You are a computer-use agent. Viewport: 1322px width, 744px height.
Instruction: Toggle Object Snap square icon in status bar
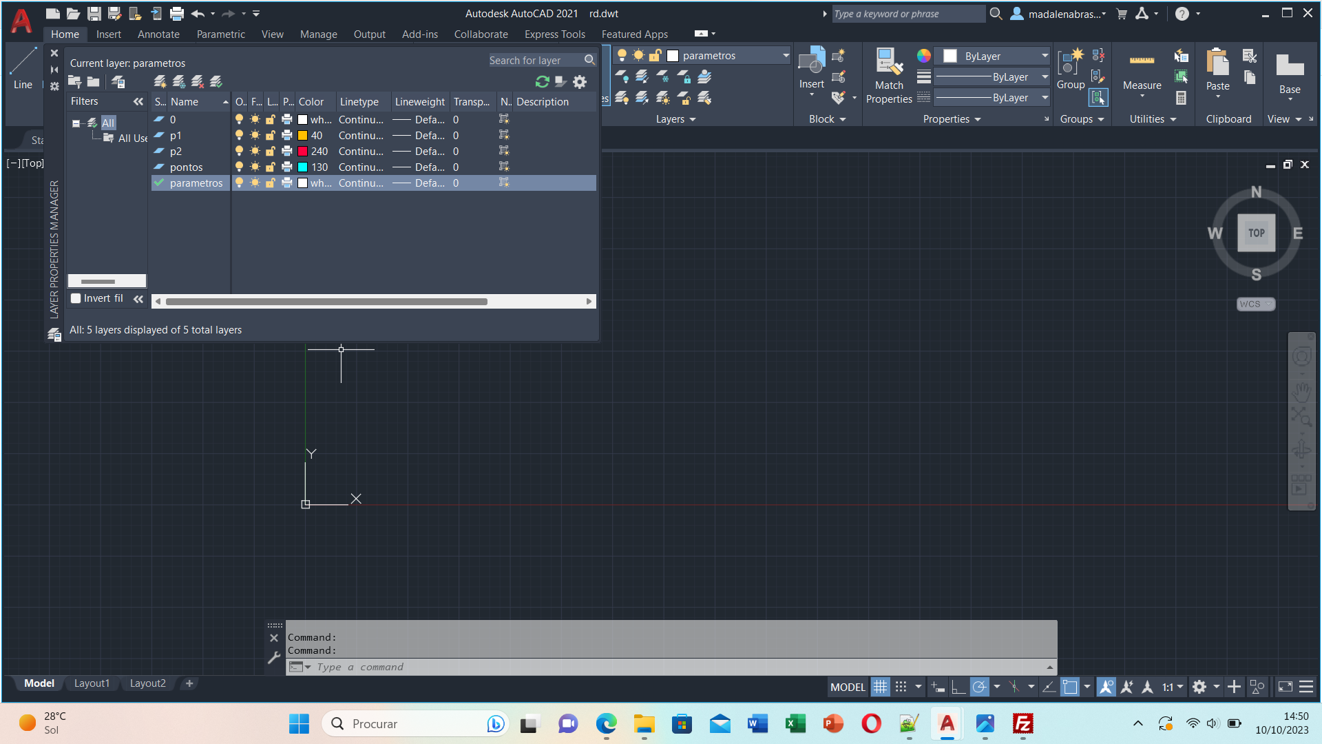[x=1069, y=686]
